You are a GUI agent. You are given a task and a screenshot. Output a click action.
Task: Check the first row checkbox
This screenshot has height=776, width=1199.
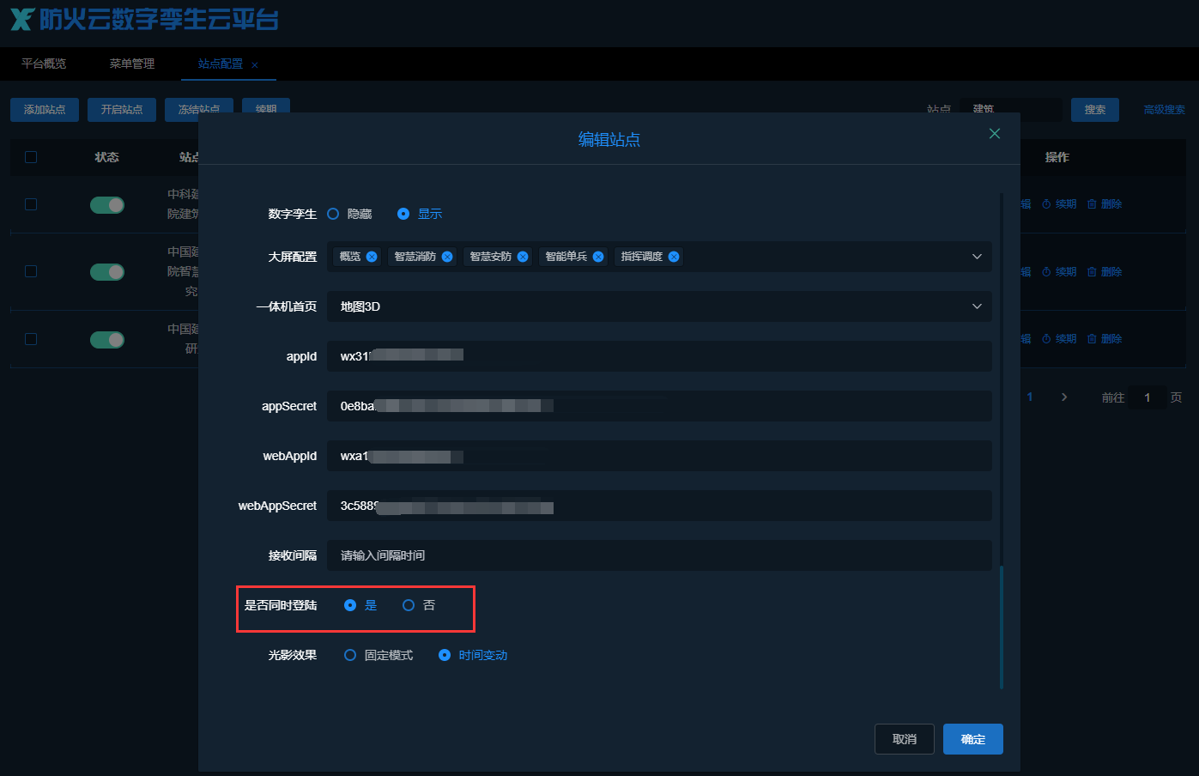pos(31,204)
